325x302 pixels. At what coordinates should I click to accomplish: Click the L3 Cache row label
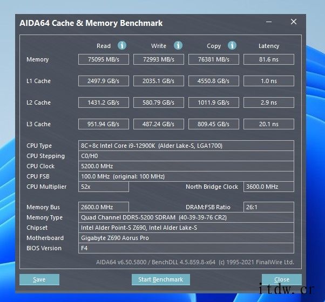click(38, 124)
